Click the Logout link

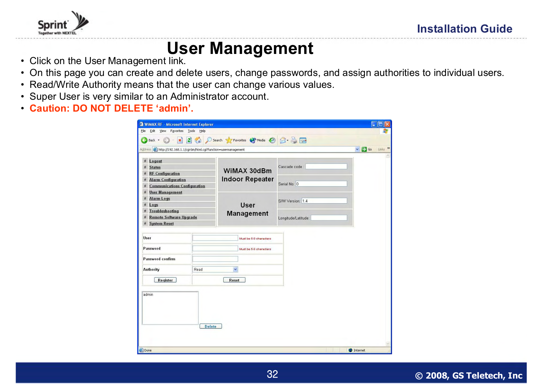(155, 161)
